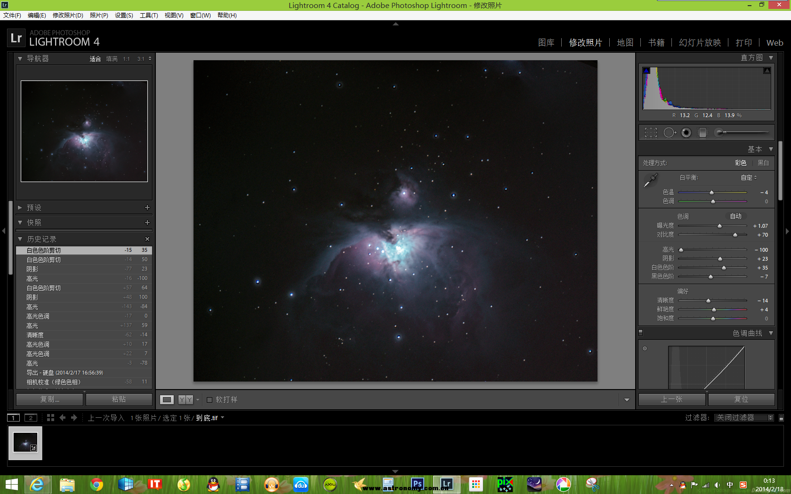
Task: Go back with filmstrip left arrow
Action: 63,418
